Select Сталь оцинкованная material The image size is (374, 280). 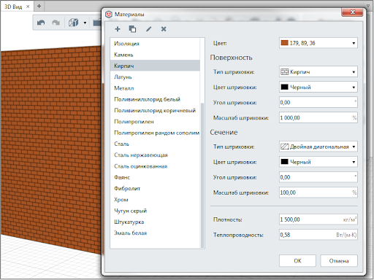coord(155,166)
